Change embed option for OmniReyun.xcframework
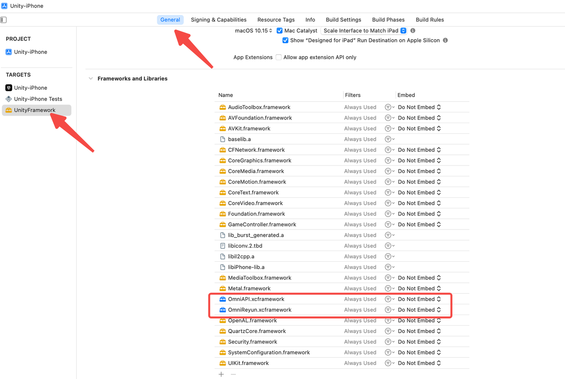 (419, 310)
